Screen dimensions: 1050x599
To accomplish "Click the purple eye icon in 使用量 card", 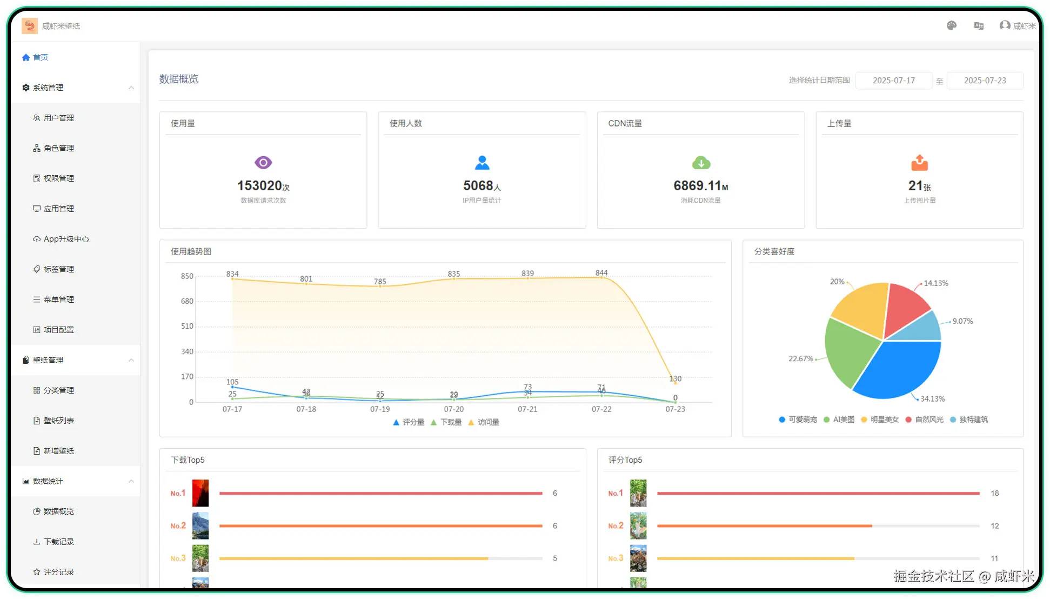I will pos(263,162).
